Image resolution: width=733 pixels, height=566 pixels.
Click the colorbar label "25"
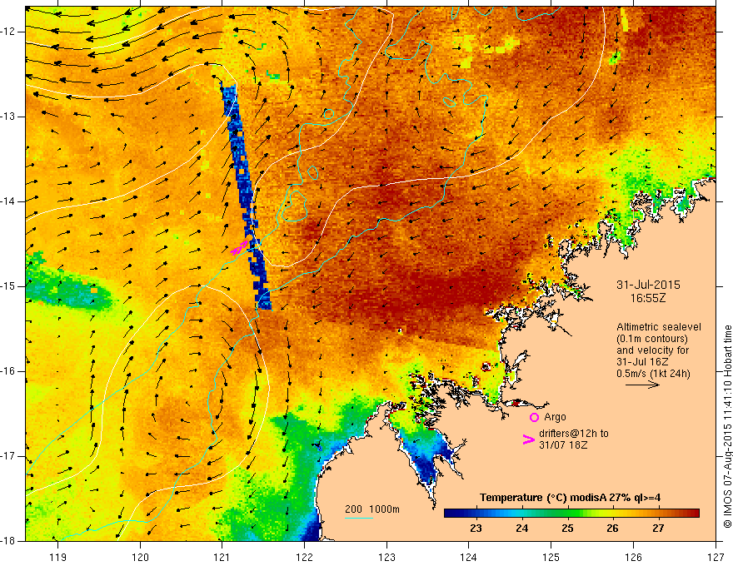click(567, 529)
